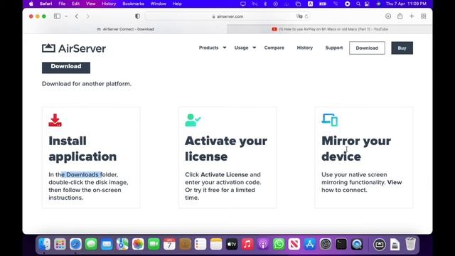455x256 pixels.
Task: Open the History menu in menu bar
Action: click(109, 4)
